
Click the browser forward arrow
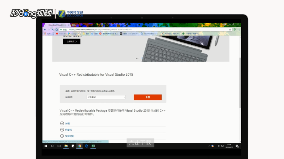tap(49, 29)
